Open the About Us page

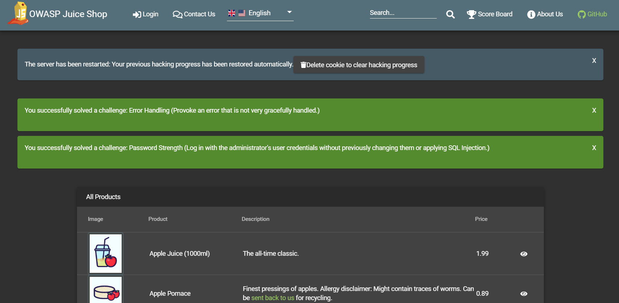coord(545,14)
